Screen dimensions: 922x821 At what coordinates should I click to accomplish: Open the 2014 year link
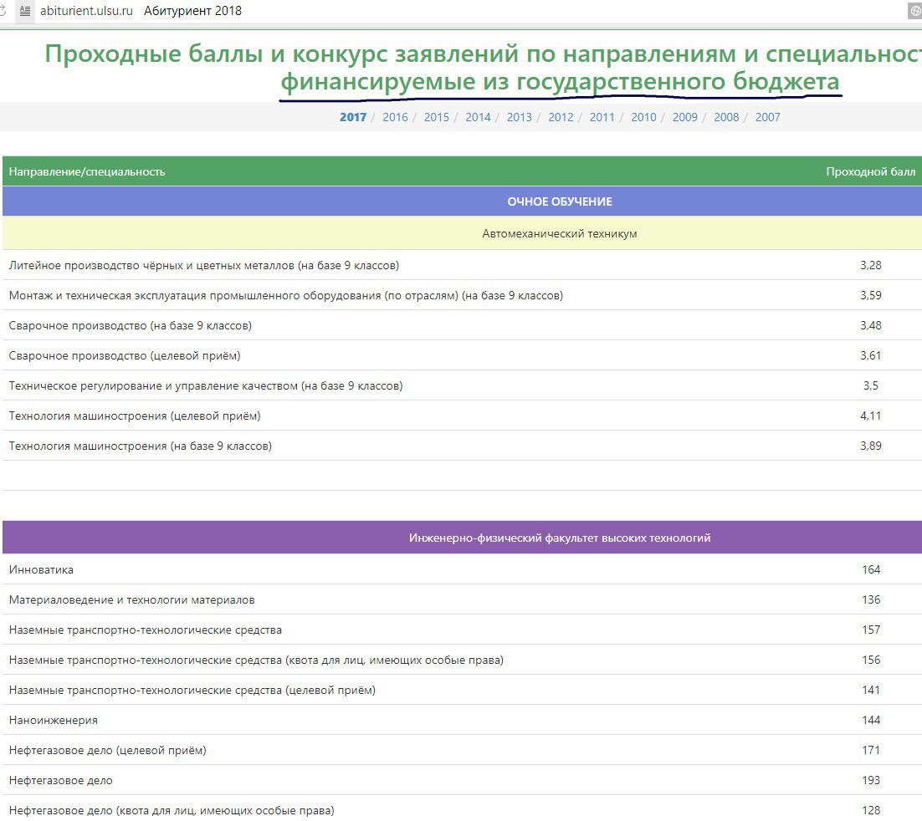(x=478, y=117)
